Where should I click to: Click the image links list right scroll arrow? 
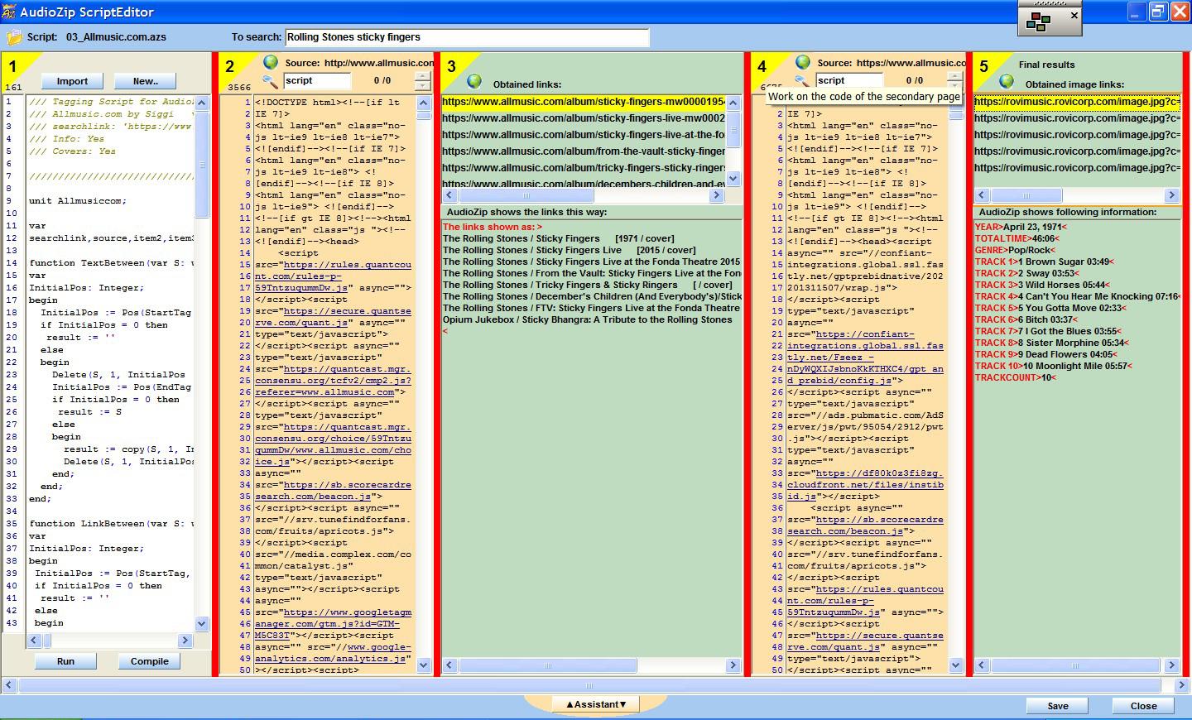(x=1171, y=195)
